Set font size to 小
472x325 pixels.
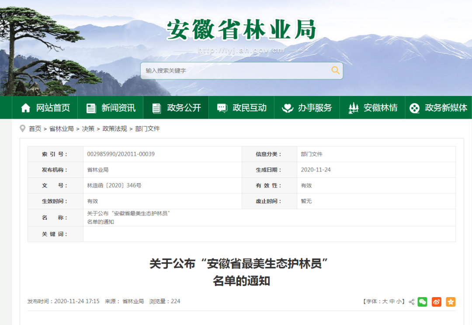pyautogui.click(x=399, y=301)
